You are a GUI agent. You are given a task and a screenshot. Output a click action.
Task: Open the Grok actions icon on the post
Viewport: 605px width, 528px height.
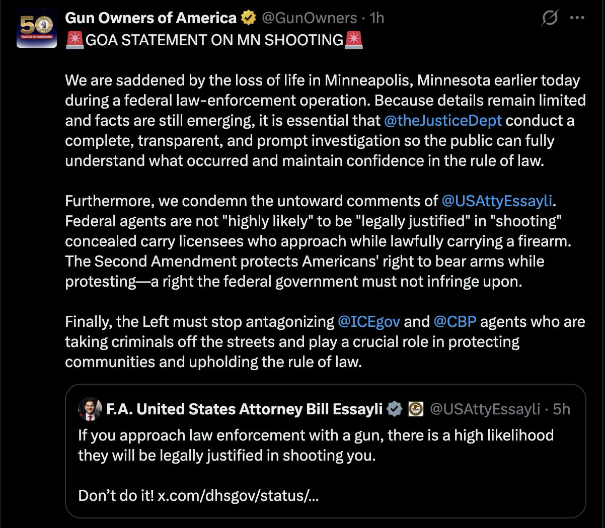(549, 19)
